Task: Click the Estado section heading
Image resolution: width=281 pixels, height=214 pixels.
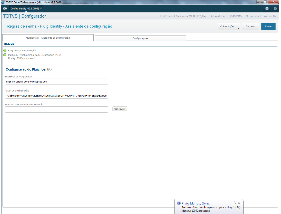Action: (9, 44)
